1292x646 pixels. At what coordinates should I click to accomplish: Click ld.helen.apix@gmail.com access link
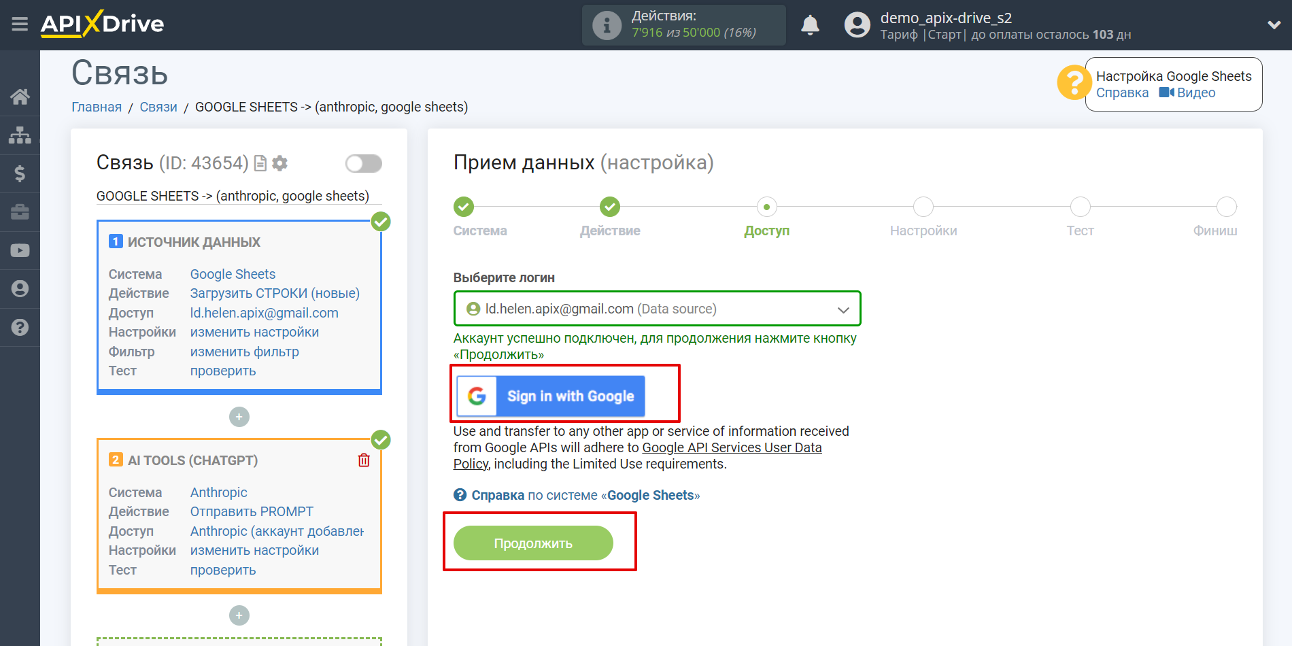point(264,313)
